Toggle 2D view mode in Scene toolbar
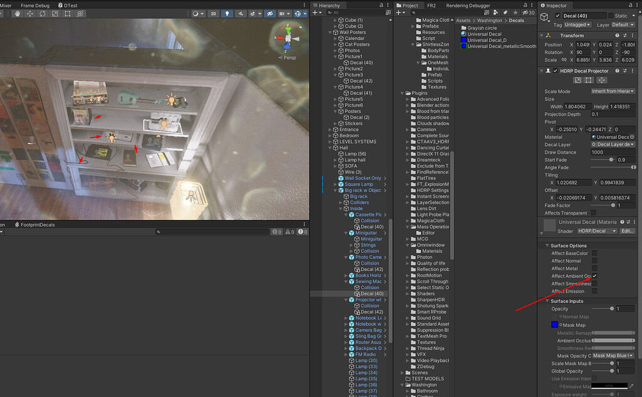642x397 pixels. tap(213, 13)
